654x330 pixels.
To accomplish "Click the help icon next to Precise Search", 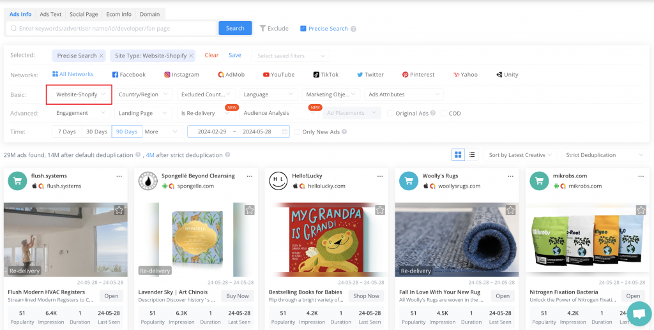I will (x=353, y=29).
